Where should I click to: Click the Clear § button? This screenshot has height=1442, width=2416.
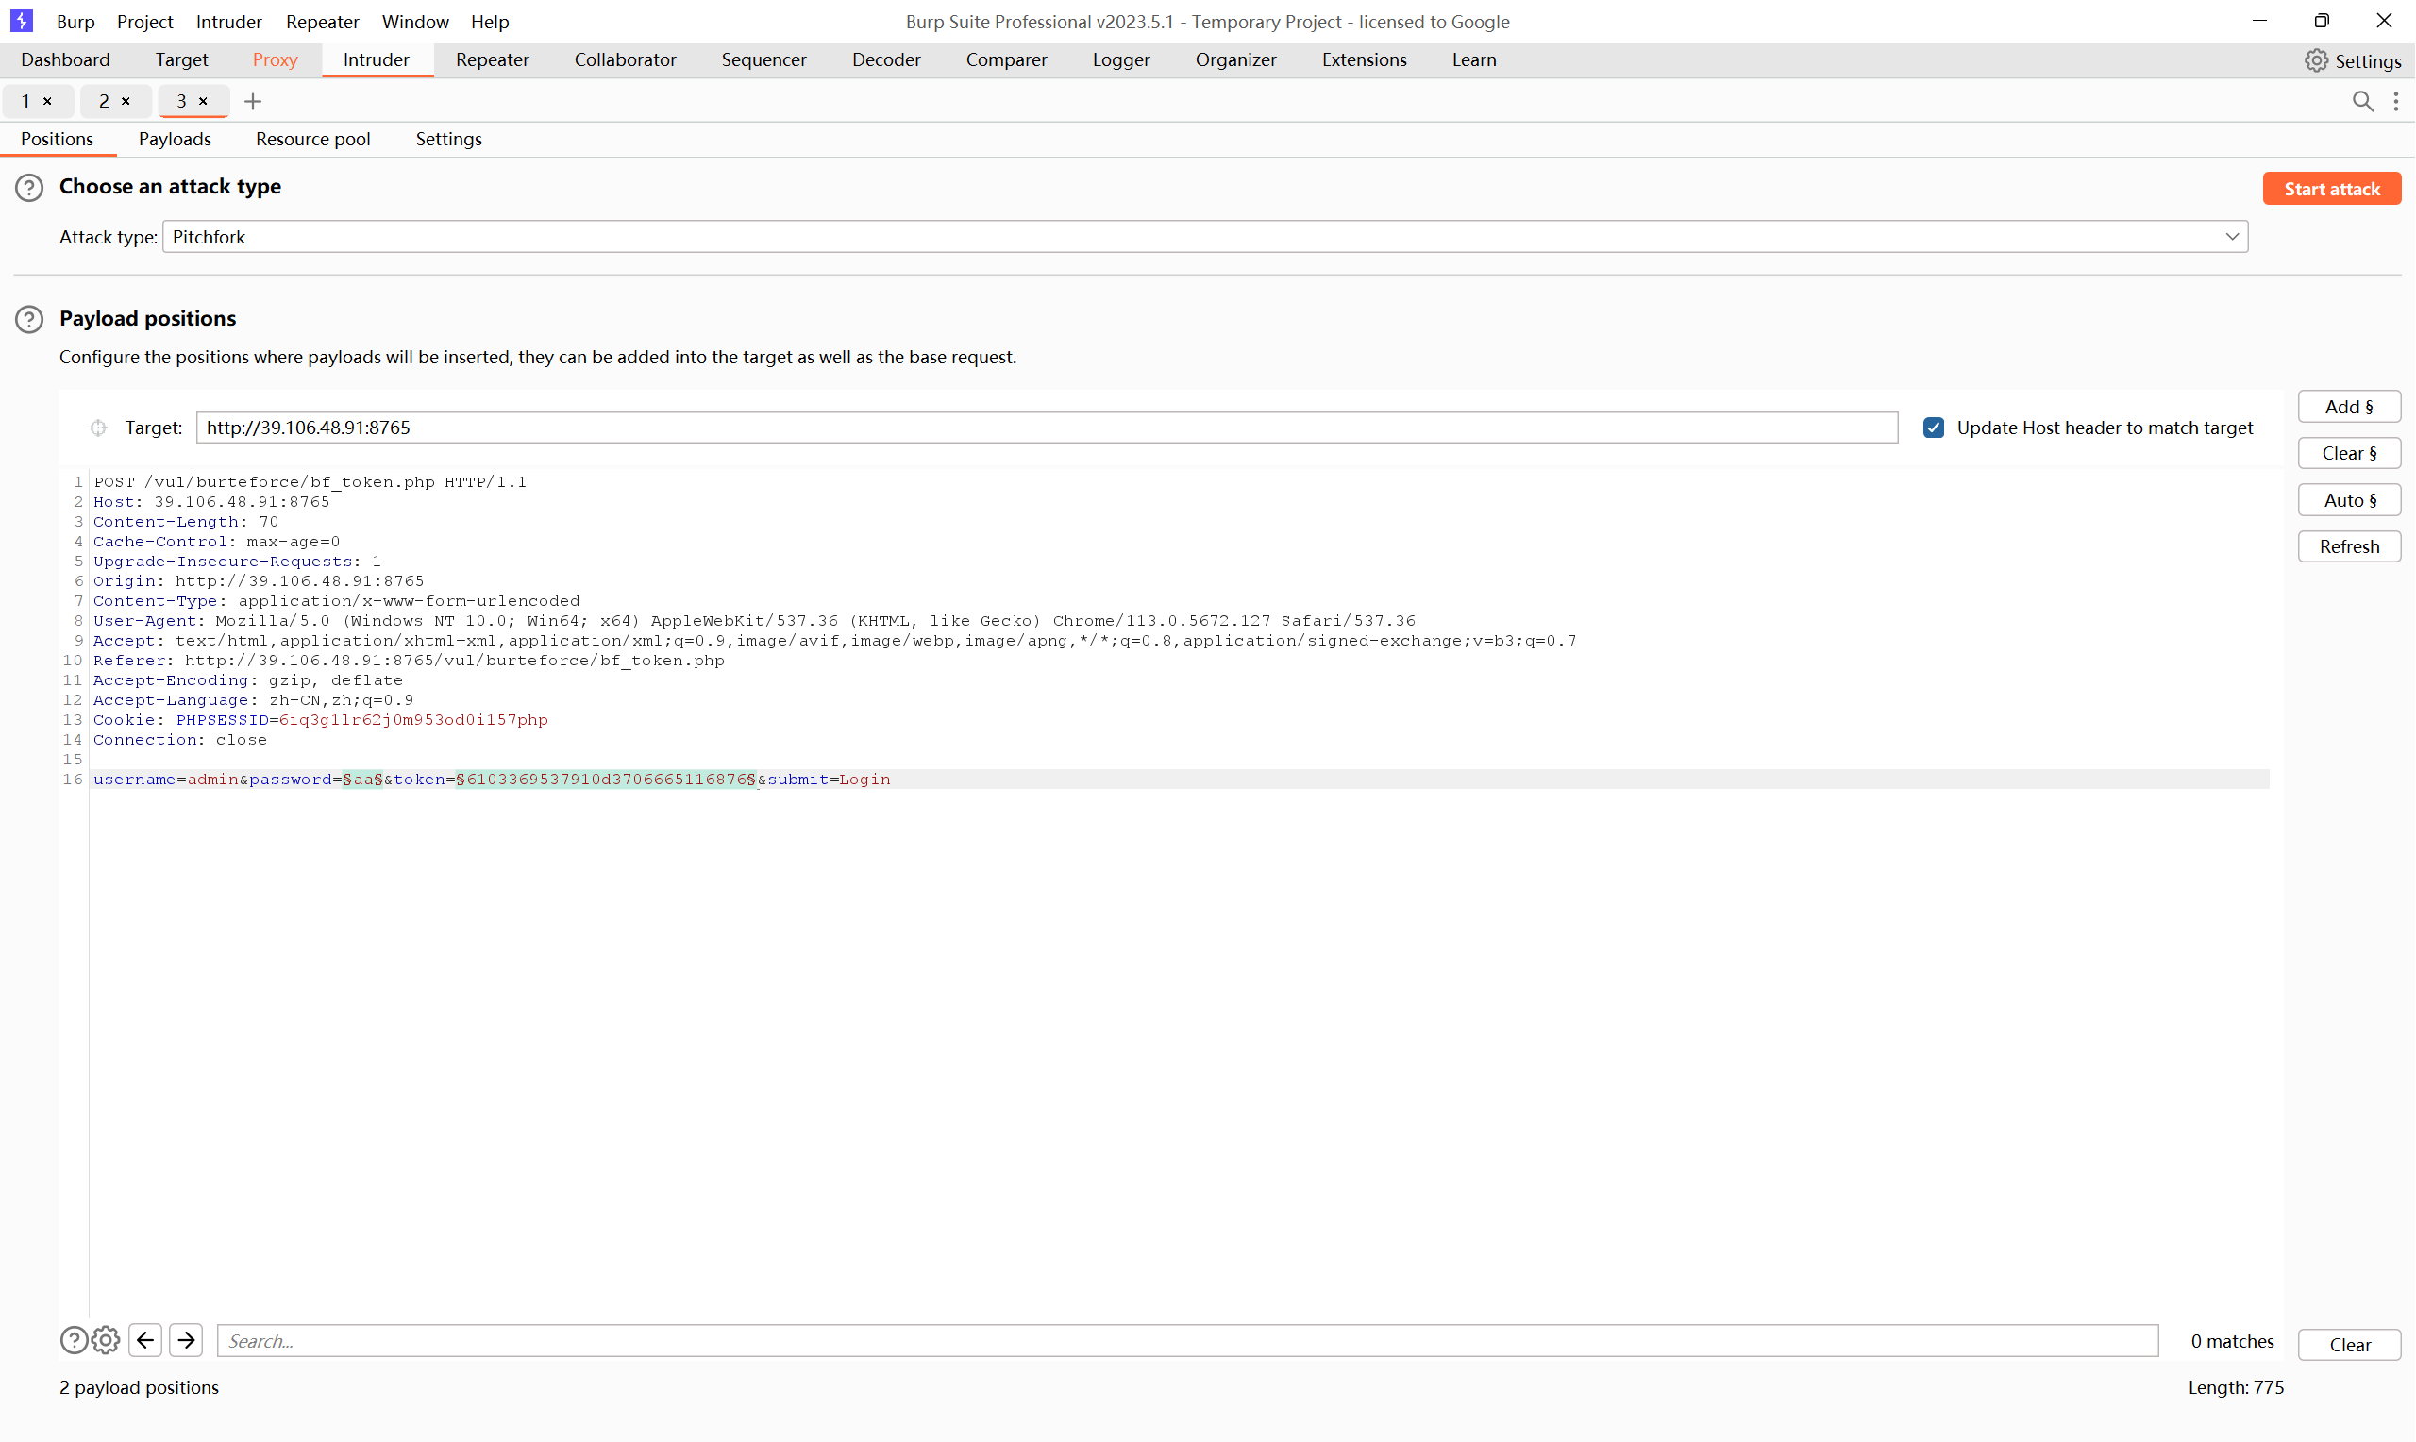pyautogui.click(x=2348, y=453)
